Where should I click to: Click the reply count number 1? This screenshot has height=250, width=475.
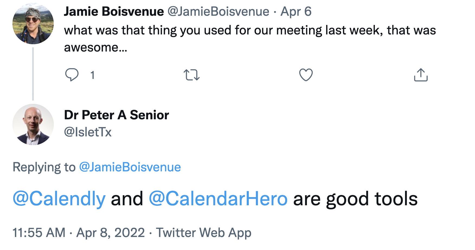(x=92, y=75)
